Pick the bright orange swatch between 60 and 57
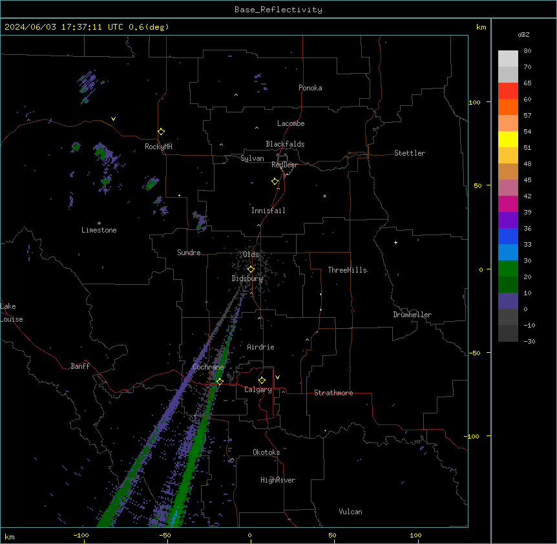Viewport: 557px width, 544px height. 508,107
